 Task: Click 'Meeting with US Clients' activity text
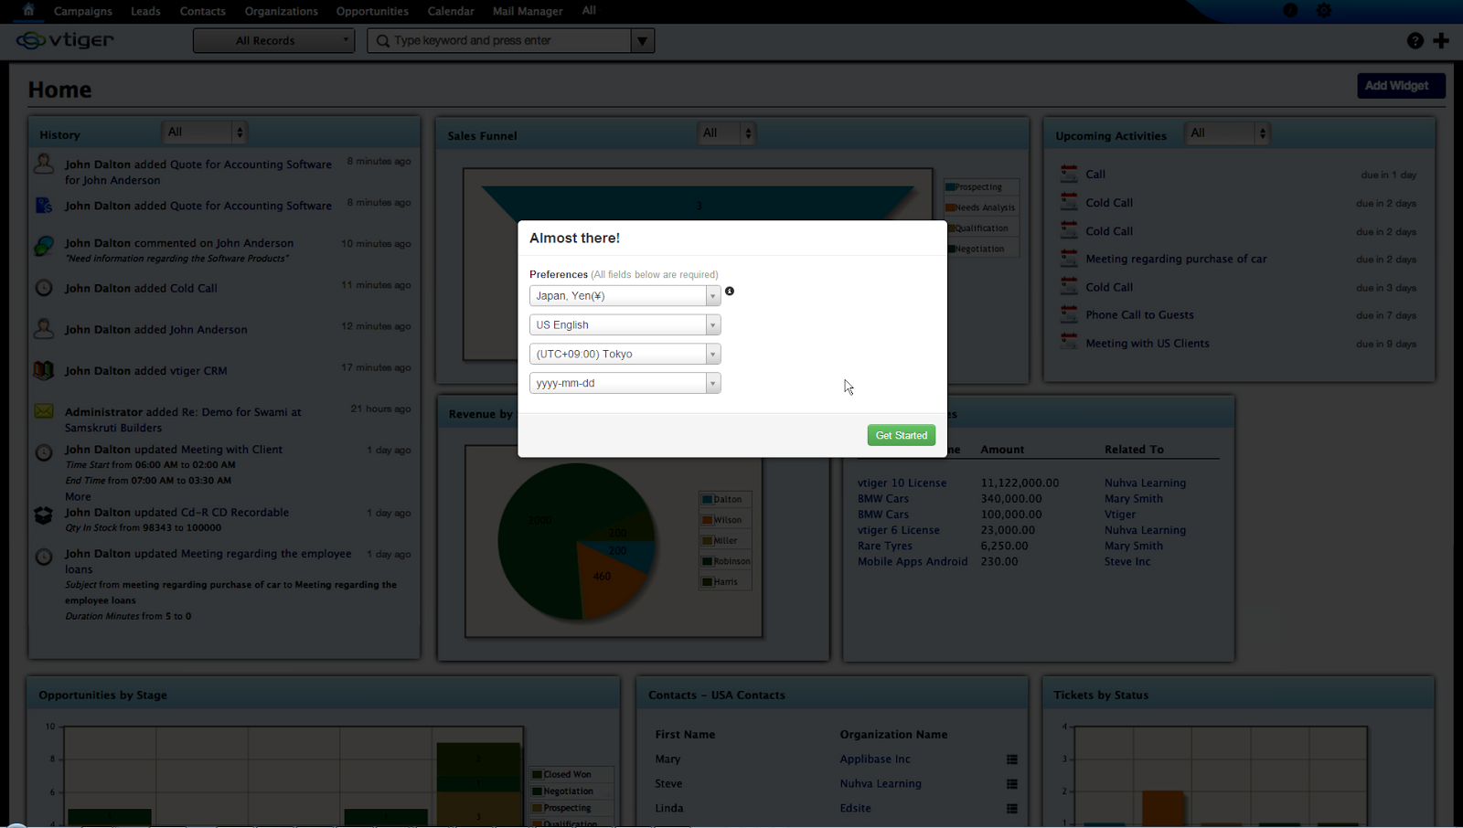point(1148,343)
